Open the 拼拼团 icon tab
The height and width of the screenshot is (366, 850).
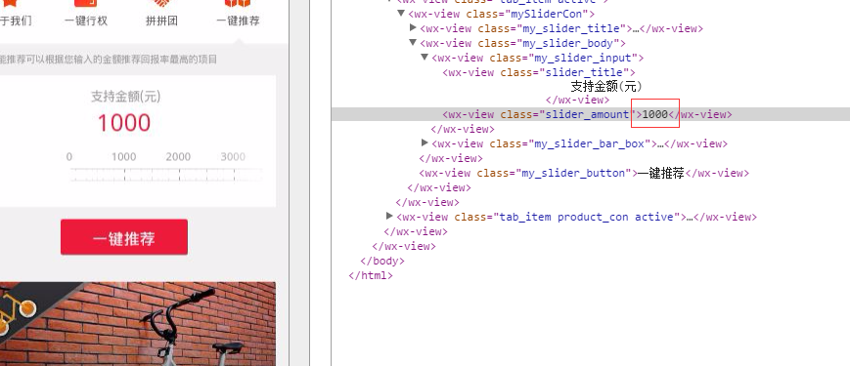click(161, 14)
